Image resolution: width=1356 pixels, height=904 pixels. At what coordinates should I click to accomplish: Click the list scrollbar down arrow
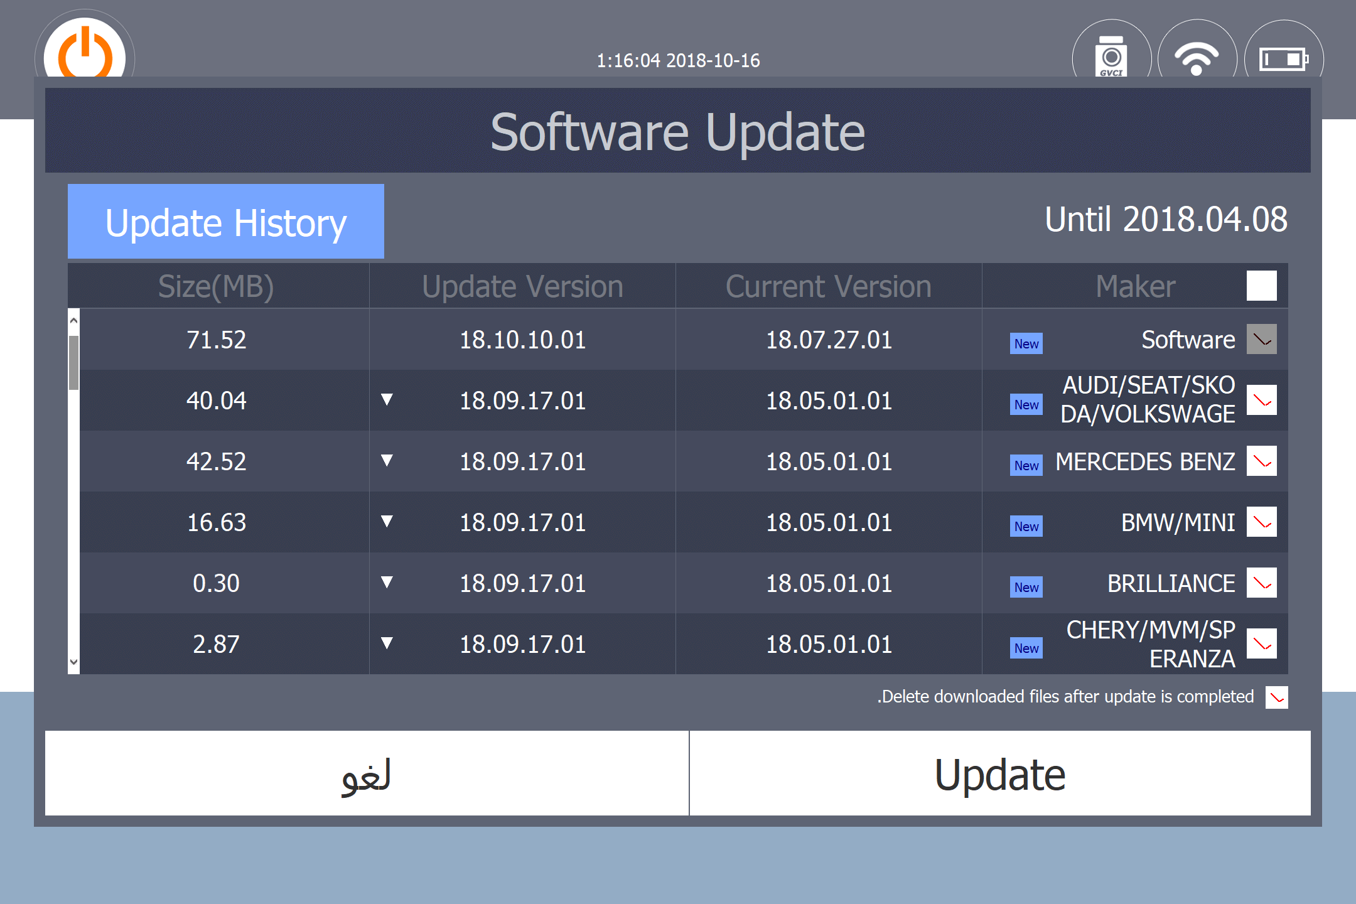(73, 662)
